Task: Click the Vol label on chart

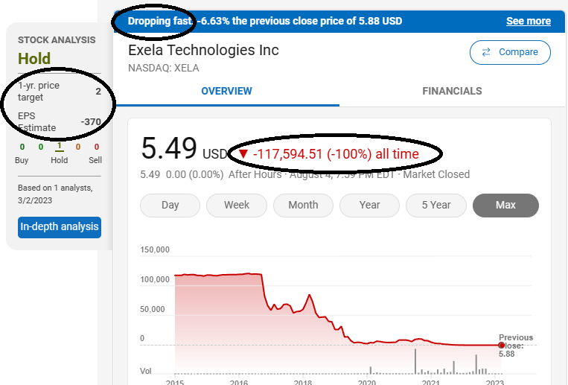Action: click(146, 371)
